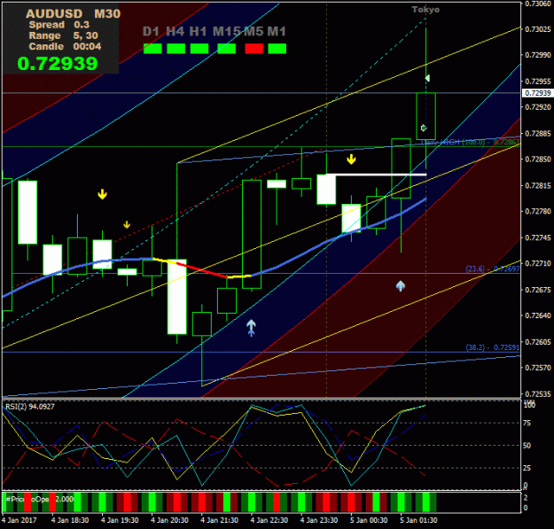Image resolution: width=554 pixels, height=529 pixels.
Task: Click the (23.6) - 0.72697 Fibonacci label
Action: tap(493, 269)
